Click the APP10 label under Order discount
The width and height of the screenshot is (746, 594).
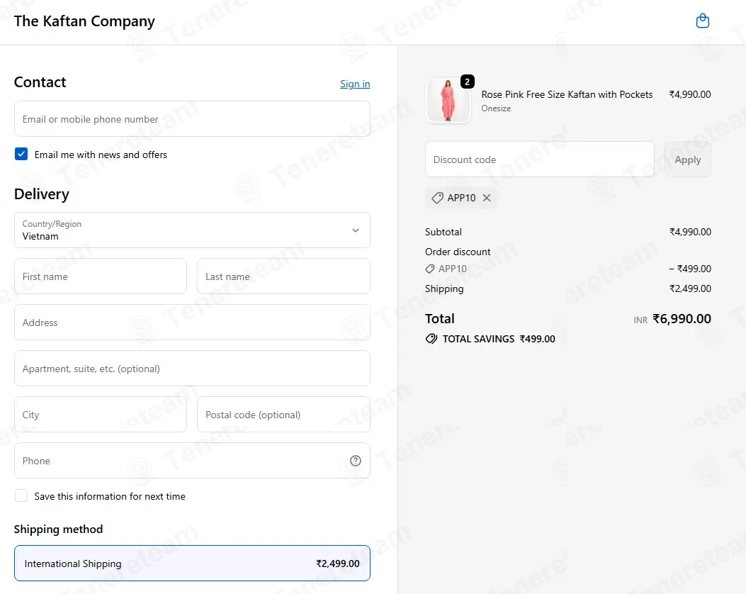[x=453, y=269]
